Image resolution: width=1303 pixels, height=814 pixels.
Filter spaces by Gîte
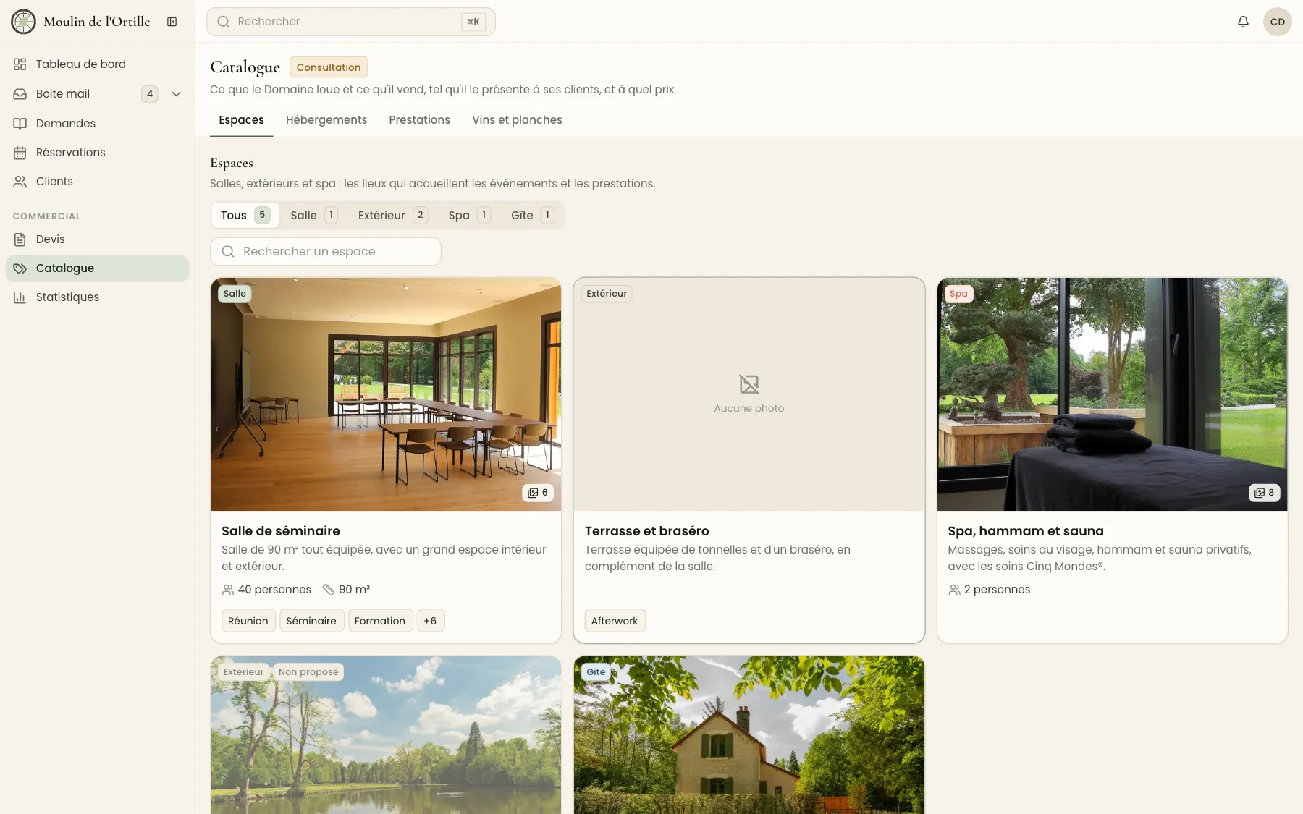[x=532, y=216]
